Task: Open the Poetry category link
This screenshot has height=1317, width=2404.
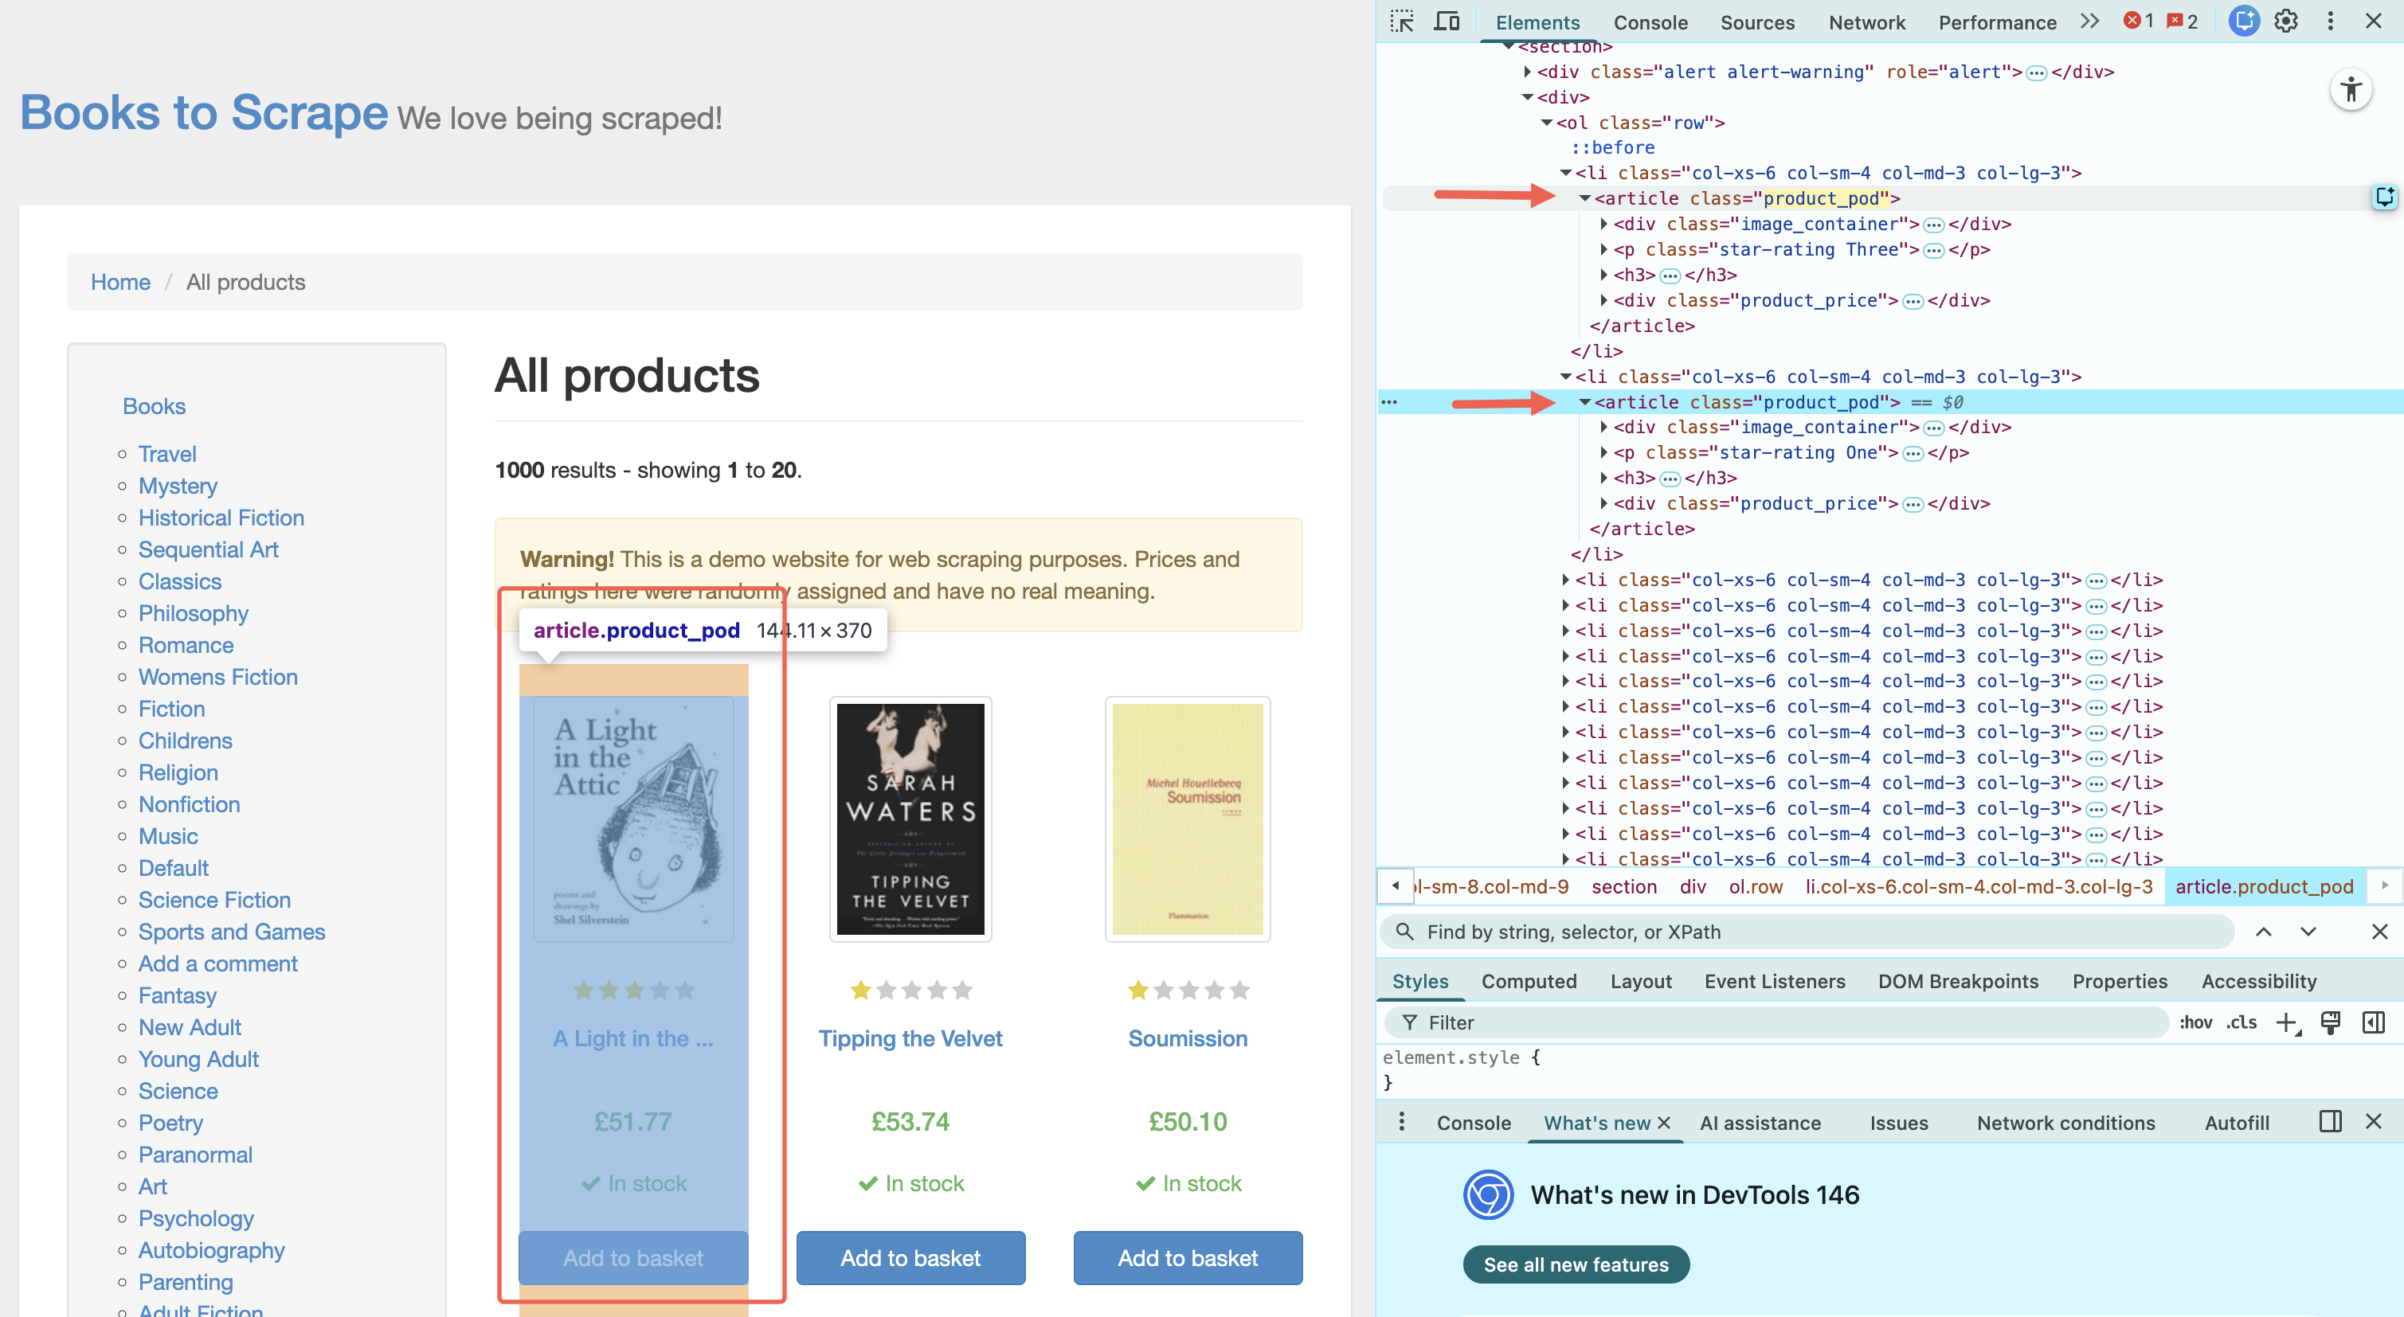Action: click(x=170, y=1123)
